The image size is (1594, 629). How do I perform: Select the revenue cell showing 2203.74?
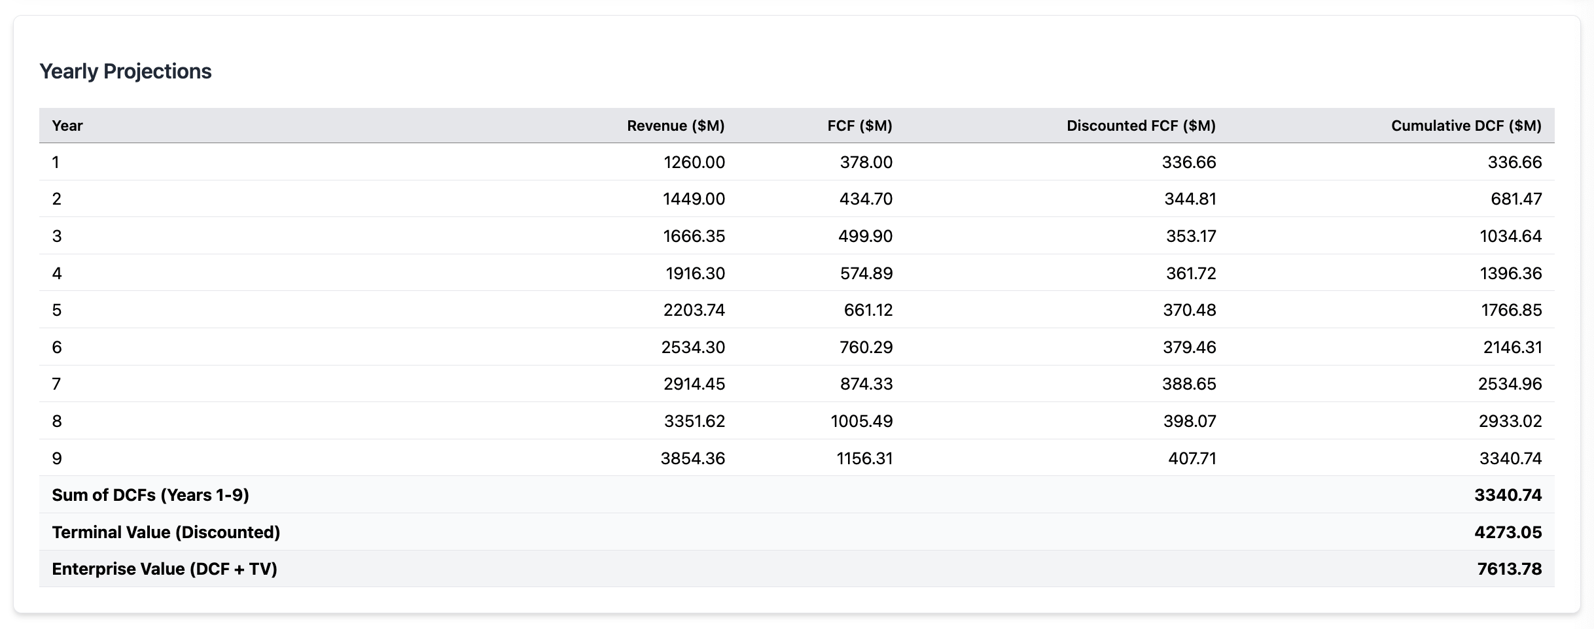[x=694, y=310]
